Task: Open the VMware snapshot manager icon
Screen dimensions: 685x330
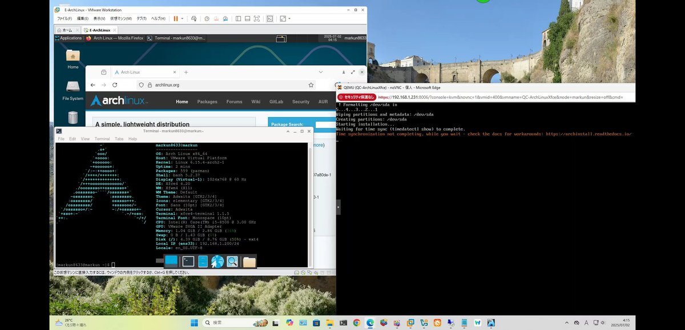Action: pos(225,18)
